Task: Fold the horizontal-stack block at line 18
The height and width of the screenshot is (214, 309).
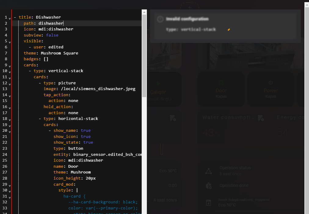Action: click(x=10, y=120)
